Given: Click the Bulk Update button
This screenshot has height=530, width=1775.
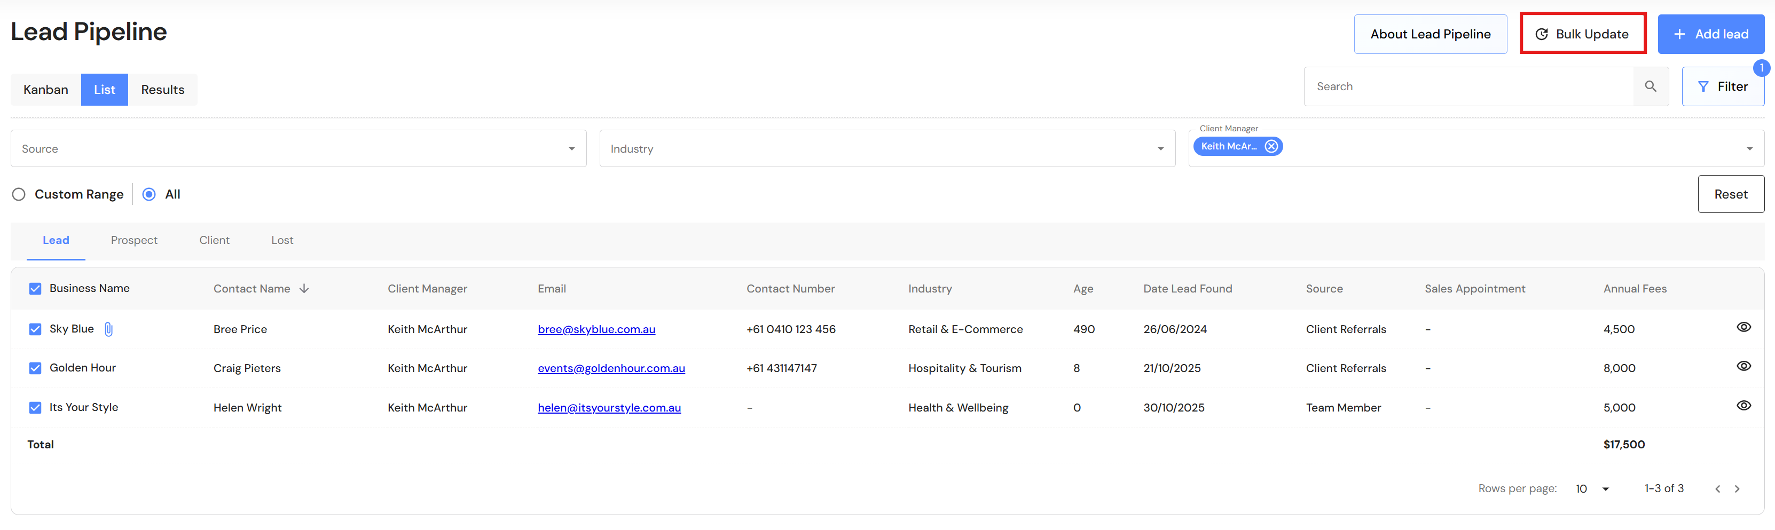Looking at the screenshot, I should point(1583,34).
